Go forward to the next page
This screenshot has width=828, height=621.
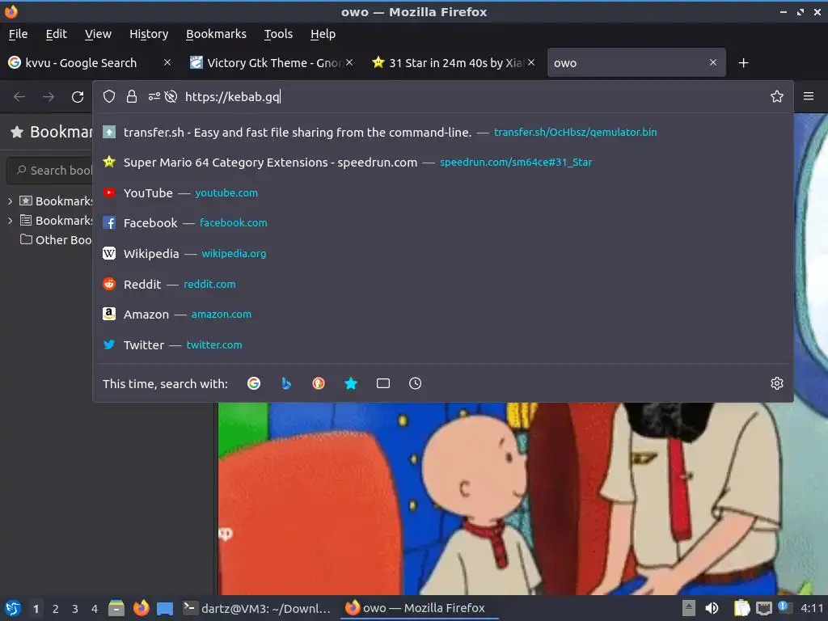49,97
